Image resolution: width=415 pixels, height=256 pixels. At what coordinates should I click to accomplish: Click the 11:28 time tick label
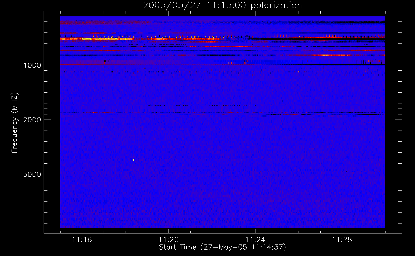(342, 240)
